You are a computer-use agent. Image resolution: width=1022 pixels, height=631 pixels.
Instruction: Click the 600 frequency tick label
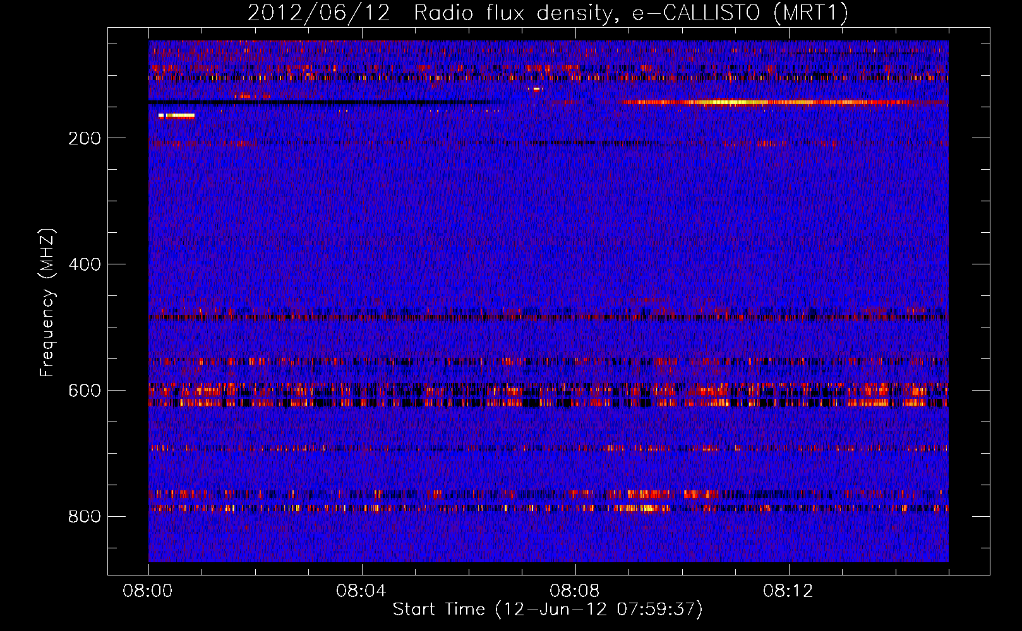(x=85, y=391)
